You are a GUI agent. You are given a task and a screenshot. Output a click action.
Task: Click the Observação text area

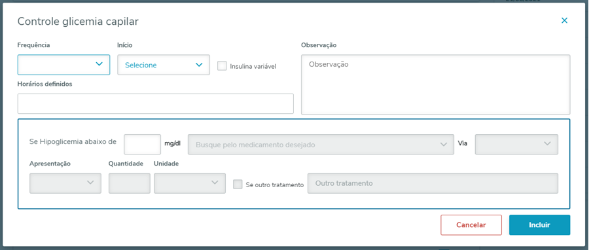(435, 84)
